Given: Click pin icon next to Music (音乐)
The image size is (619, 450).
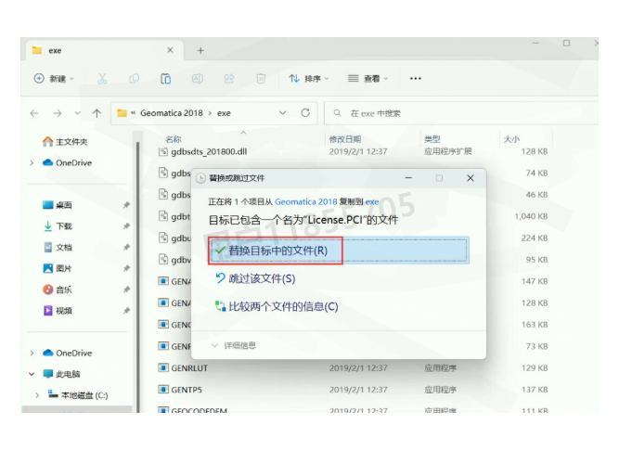Looking at the screenshot, I should click(126, 289).
